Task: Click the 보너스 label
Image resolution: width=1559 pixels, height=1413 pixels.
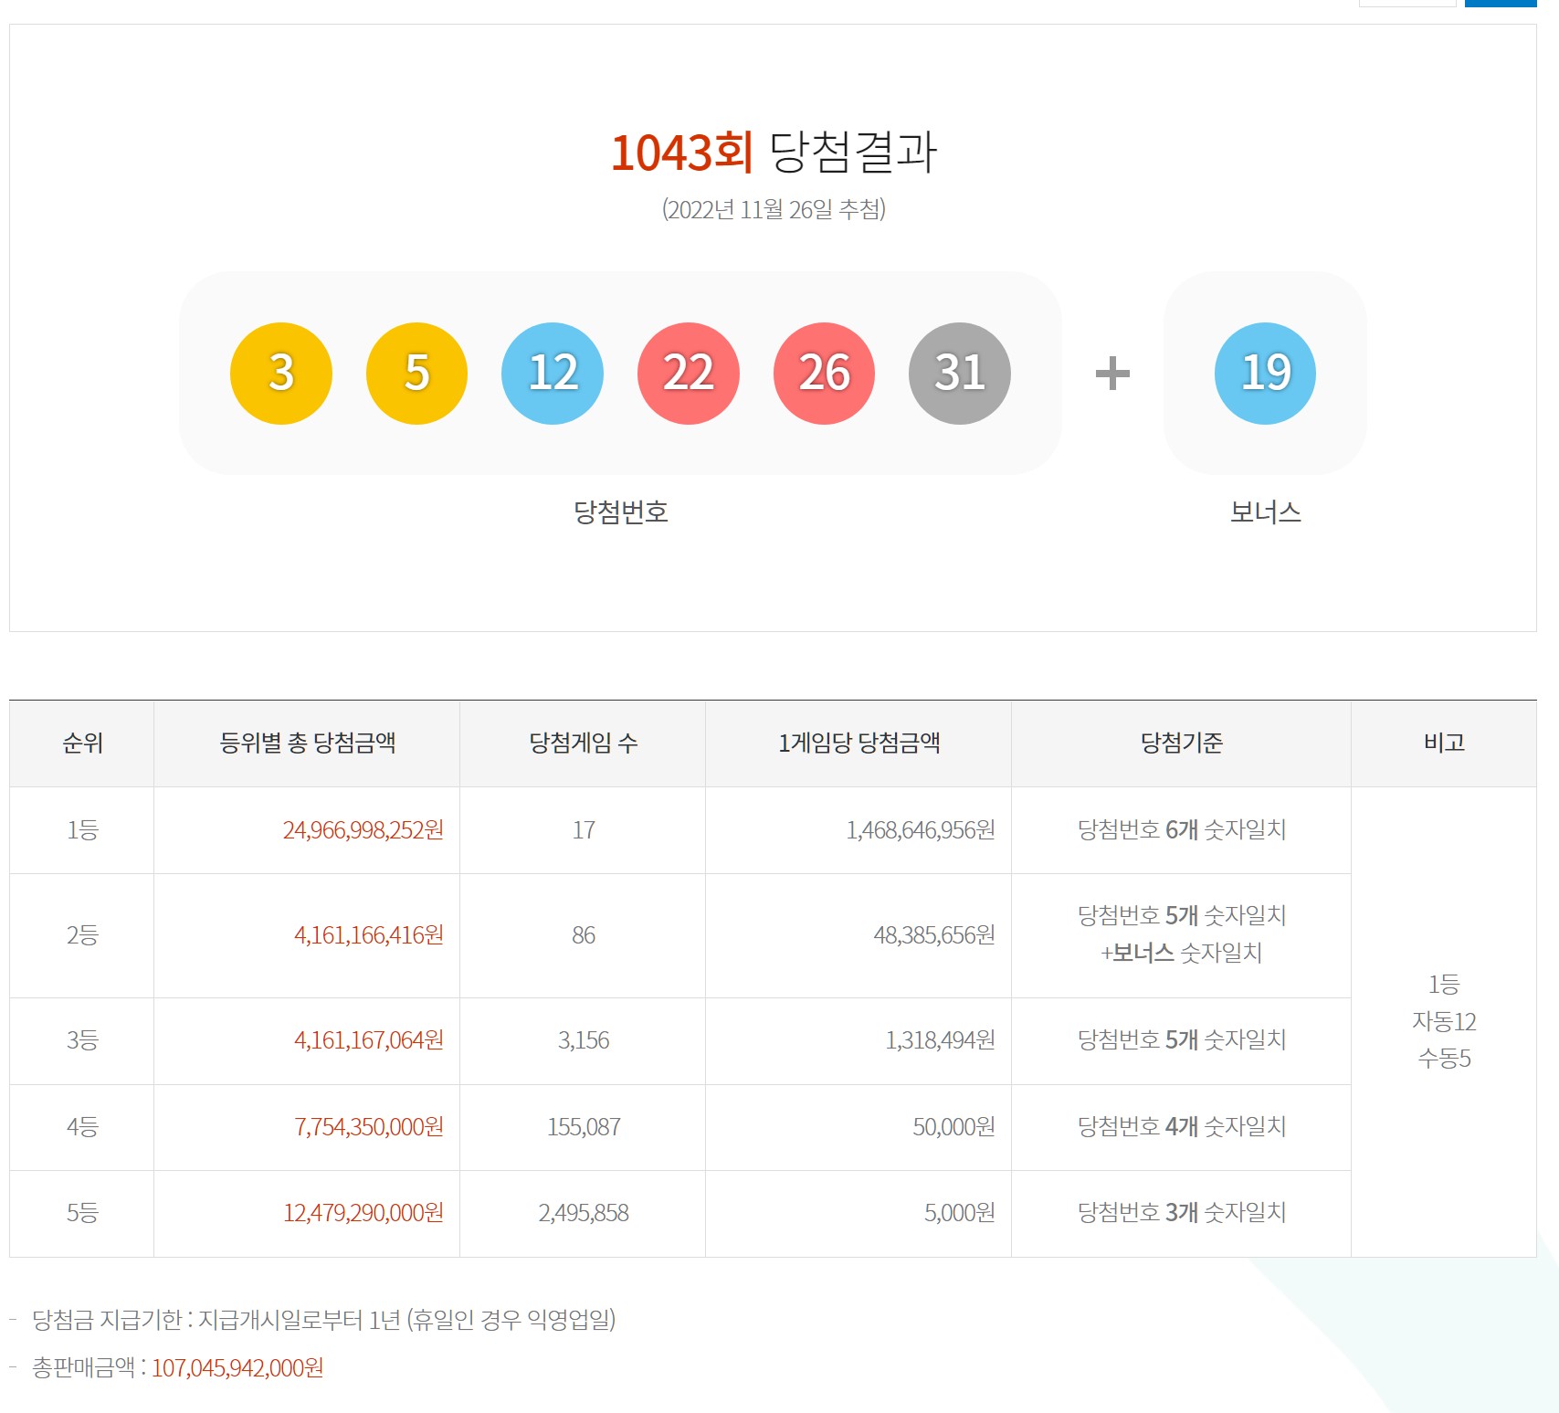Action: click(1265, 511)
